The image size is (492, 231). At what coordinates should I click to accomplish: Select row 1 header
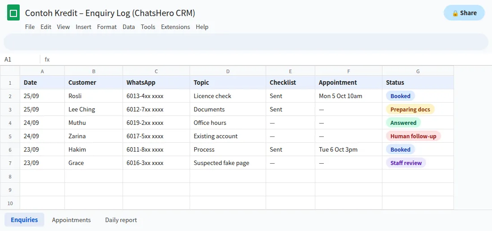click(x=10, y=82)
